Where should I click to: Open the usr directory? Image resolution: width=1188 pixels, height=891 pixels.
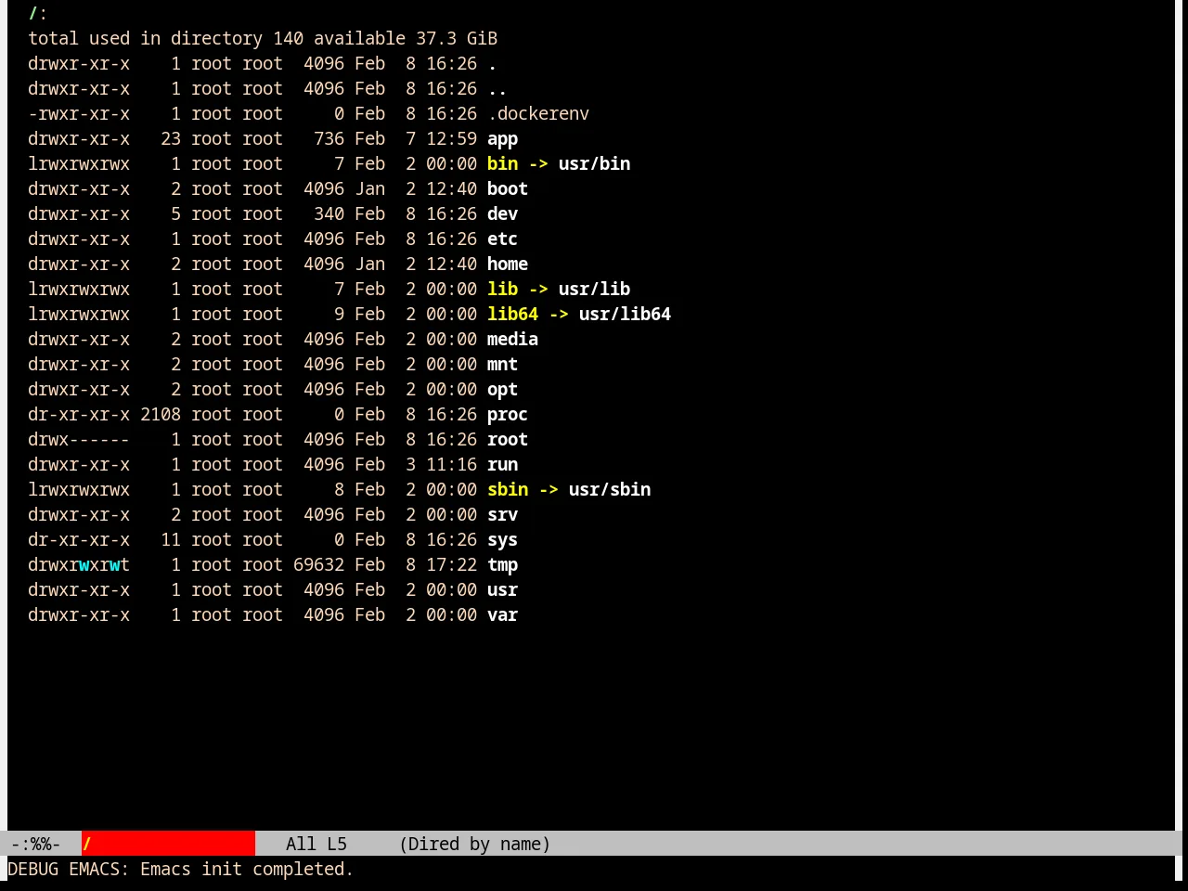click(502, 590)
